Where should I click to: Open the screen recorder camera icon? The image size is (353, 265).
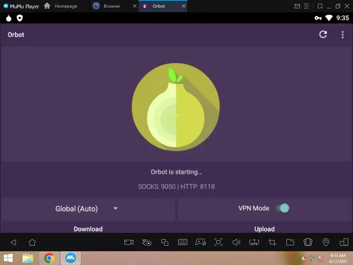(x=129, y=242)
